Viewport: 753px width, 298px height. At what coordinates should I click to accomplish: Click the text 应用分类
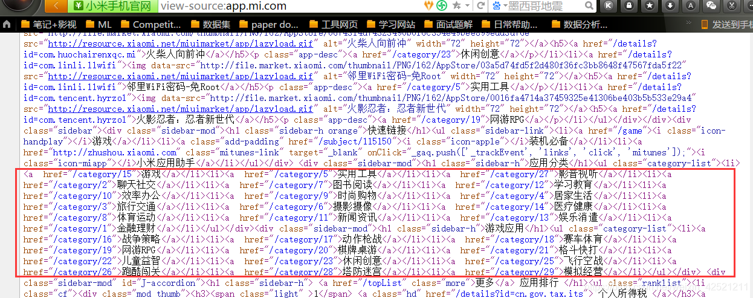tap(549, 164)
